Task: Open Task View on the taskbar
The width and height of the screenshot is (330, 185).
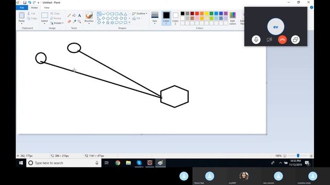Action: point(107,163)
